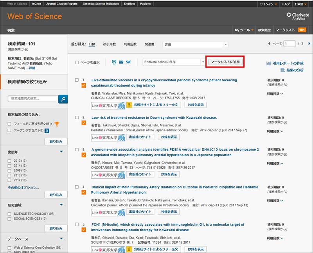Click the Clarivate Analytics logo

298,16
